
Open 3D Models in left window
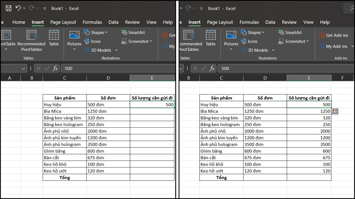click(98, 50)
